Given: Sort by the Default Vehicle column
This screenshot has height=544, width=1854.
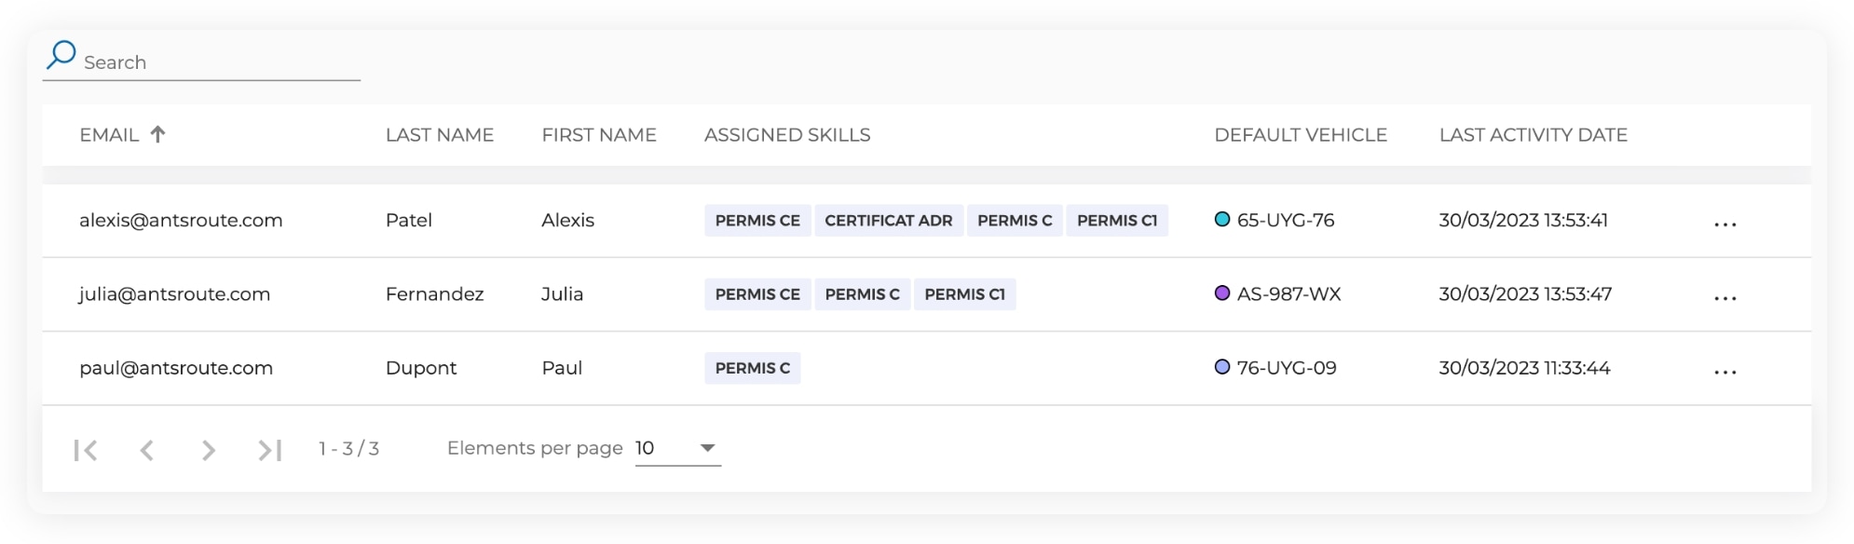Looking at the screenshot, I should click(x=1300, y=135).
